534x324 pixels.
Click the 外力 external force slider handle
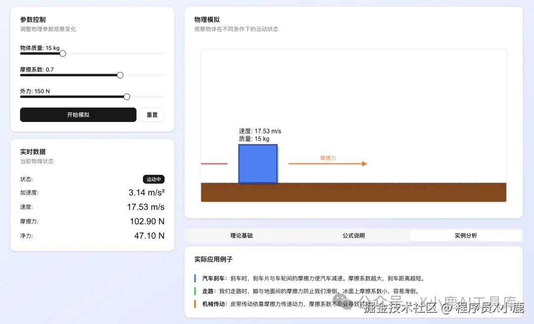(127, 96)
